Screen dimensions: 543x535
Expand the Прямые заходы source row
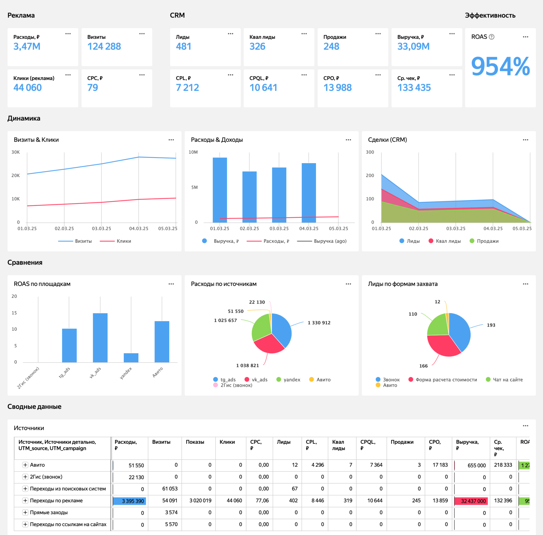(25, 512)
